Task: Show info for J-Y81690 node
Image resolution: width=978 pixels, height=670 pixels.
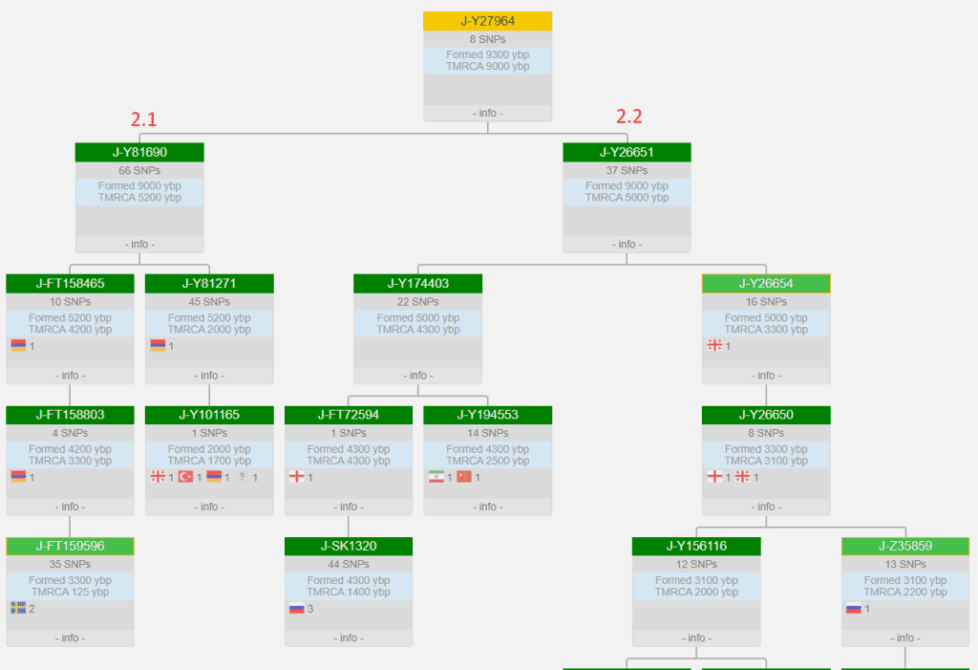Action: pyautogui.click(x=139, y=244)
